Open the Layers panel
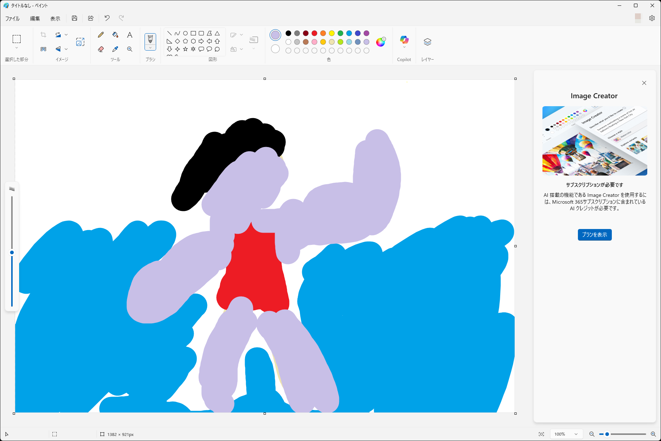Viewport: 661px width, 441px height. coord(427,42)
